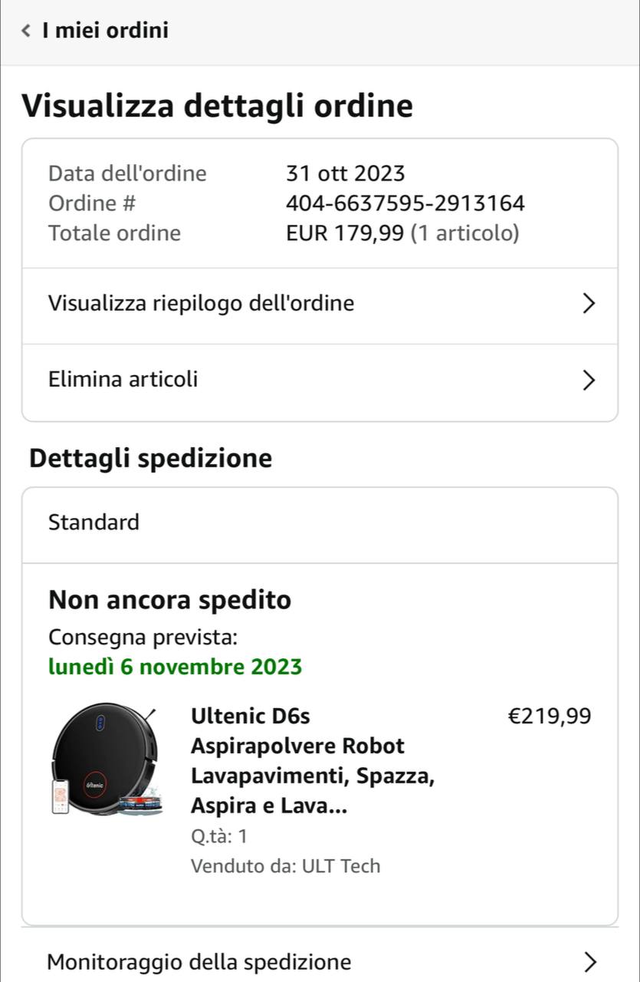Open 'Visualizza riepilogo dell'ordine' row
Viewport: 640px width, 982px height.
coord(201,304)
